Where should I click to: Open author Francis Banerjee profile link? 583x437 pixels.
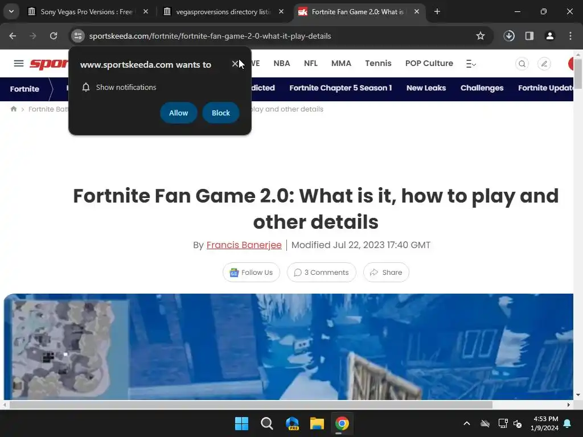(244, 245)
